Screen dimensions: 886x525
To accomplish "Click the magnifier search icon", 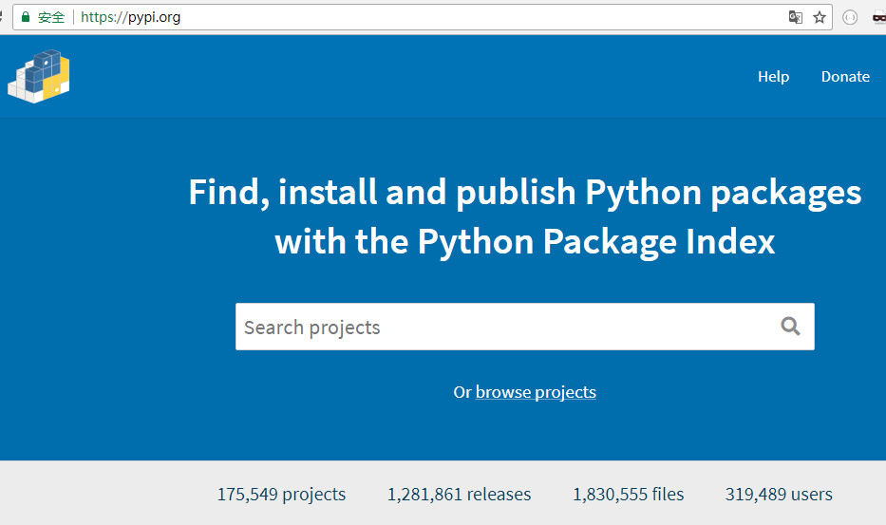I will (790, 326).
